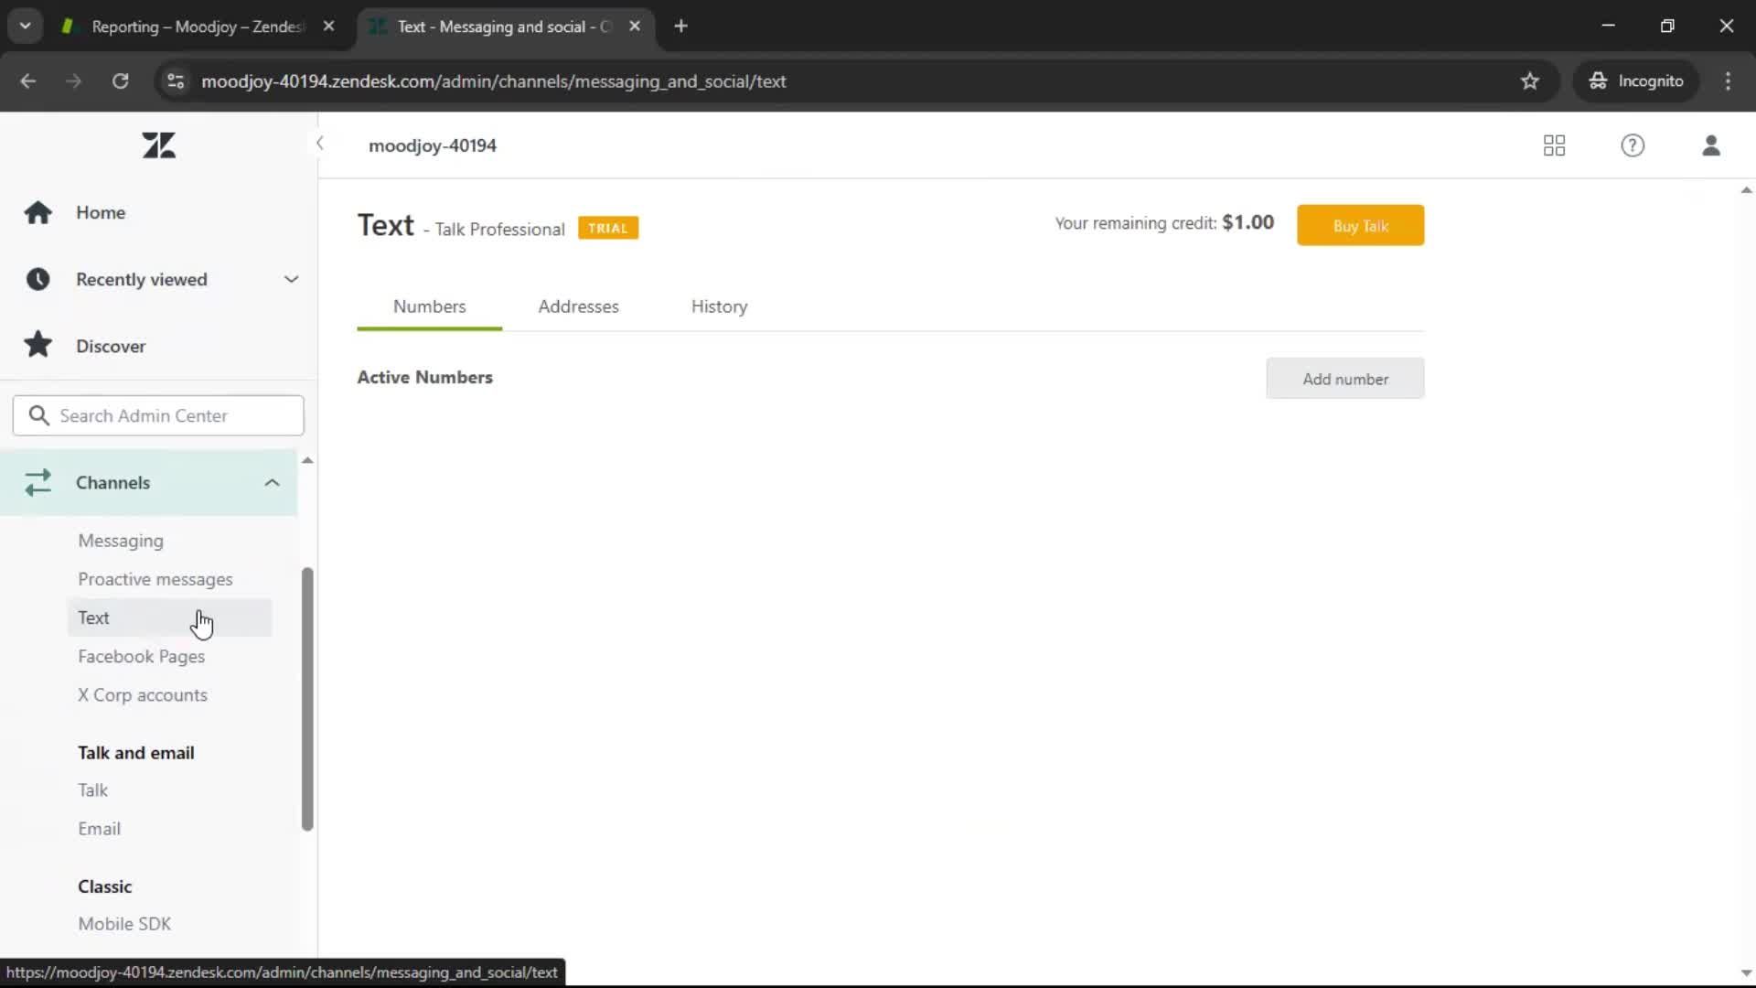The width and height of the screenshot is (1756, 988).
Task: Select Text in Channels menu
Action: (169, 617)
